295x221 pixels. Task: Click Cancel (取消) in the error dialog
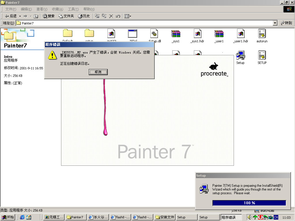pos(98,72)
